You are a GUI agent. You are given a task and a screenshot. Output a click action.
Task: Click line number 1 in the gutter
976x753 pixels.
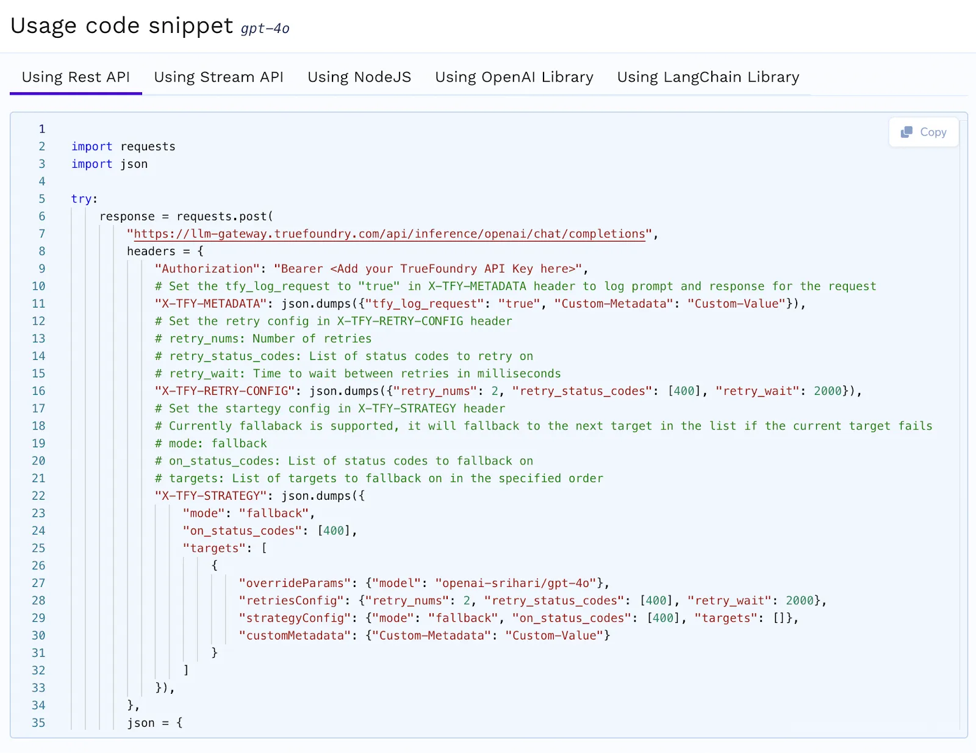tap(41, 129)
